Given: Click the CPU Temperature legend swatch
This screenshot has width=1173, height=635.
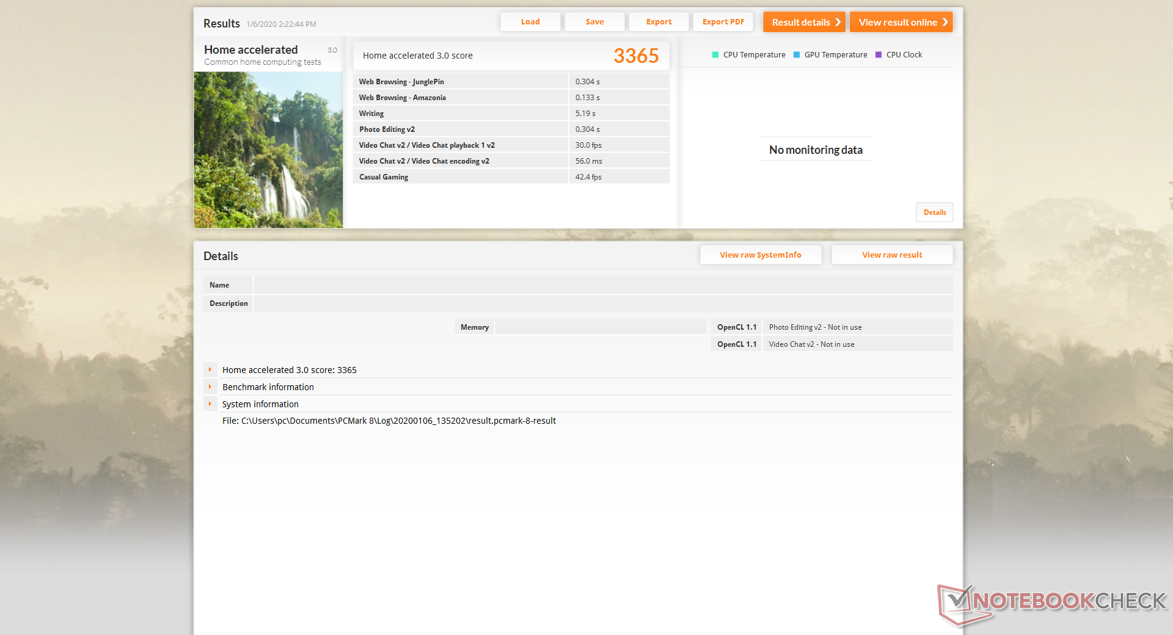Looking at the screenshot, I should click(x=715, y=55).
